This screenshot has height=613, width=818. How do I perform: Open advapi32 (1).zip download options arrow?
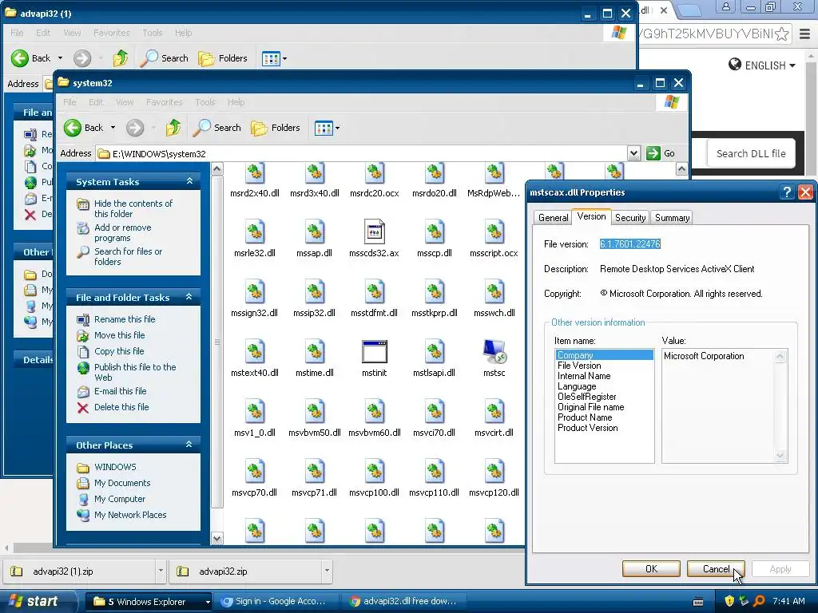point(161,571)
